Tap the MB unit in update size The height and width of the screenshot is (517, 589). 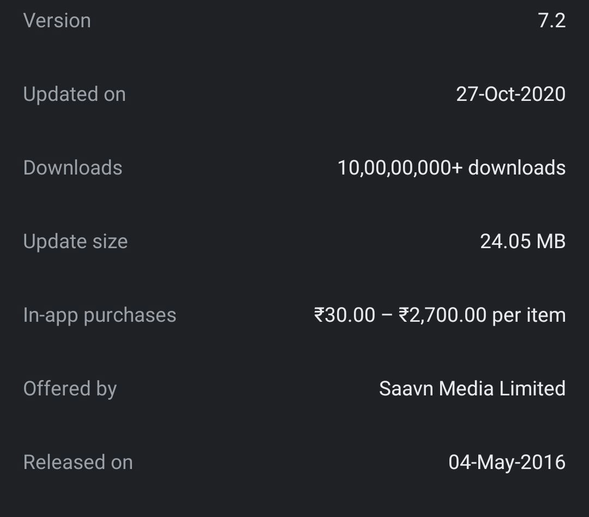point(551,241)
